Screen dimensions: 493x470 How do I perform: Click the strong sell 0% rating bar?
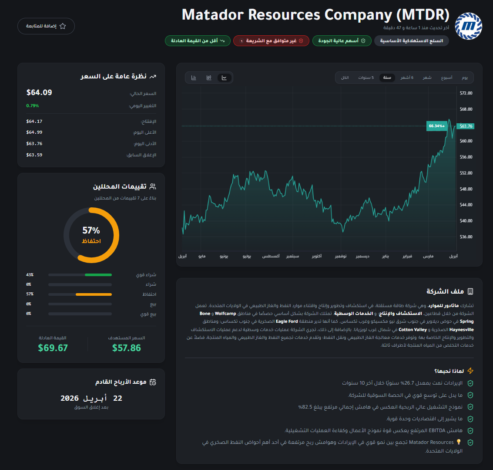[x=80, y=314]
